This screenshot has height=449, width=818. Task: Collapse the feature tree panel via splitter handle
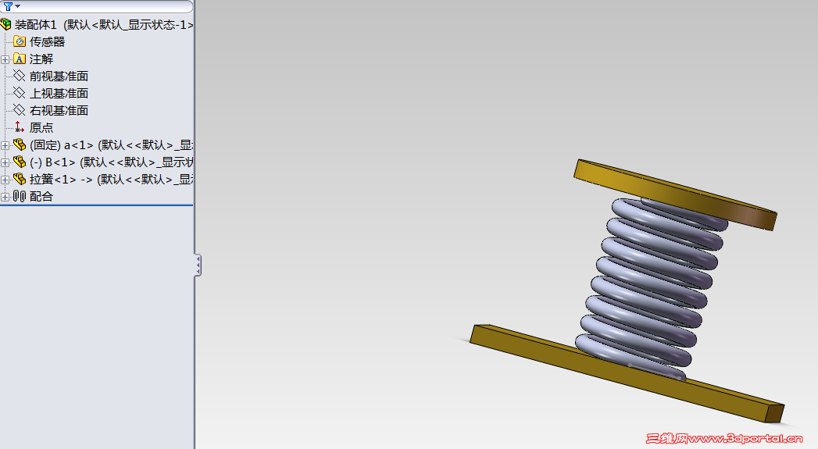(x=198, y=265)
